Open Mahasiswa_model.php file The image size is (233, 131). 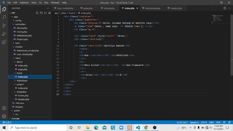point(28,51)
